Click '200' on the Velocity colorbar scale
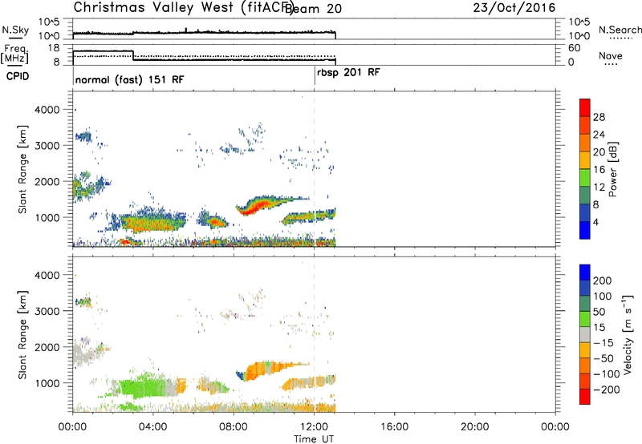The height and width of the screenshot is (444, 642). click(x=603, y=281)
